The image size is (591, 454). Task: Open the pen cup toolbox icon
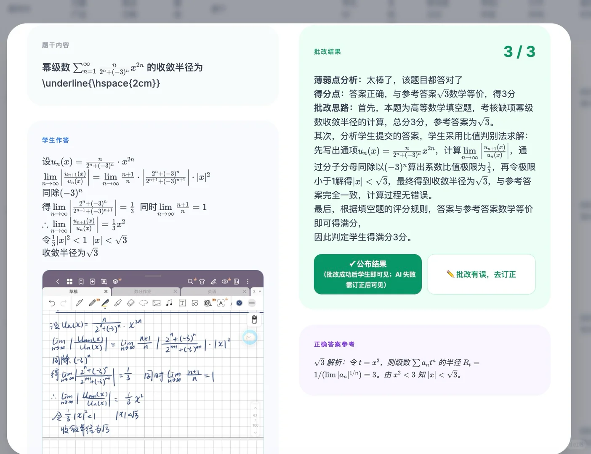(x=254, y=319)
